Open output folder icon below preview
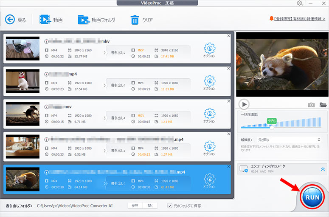The height and width of the screenshot is (217, 329). (x=323, y=105)
